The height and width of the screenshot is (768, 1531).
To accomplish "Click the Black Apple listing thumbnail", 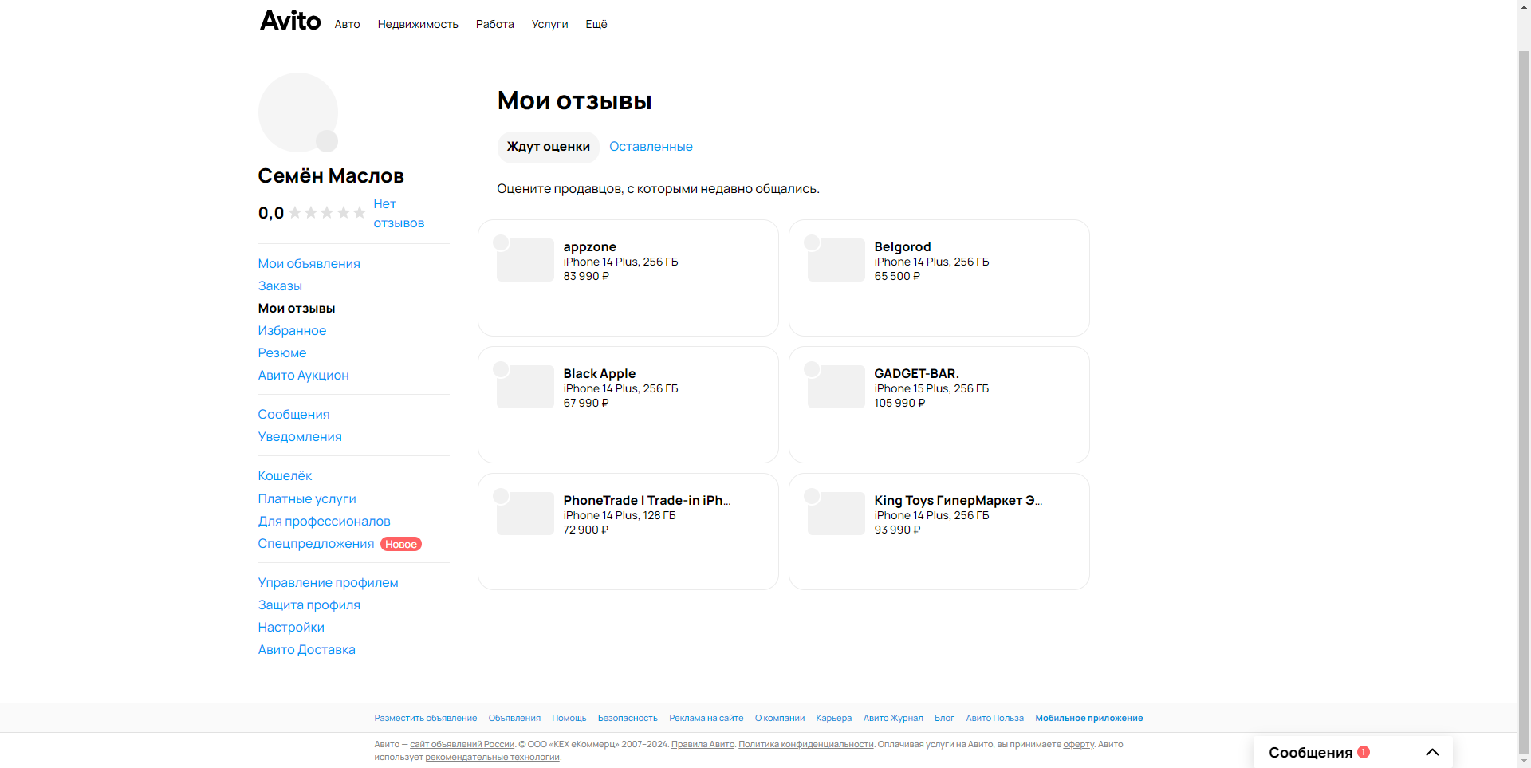I will coord(525,387).
